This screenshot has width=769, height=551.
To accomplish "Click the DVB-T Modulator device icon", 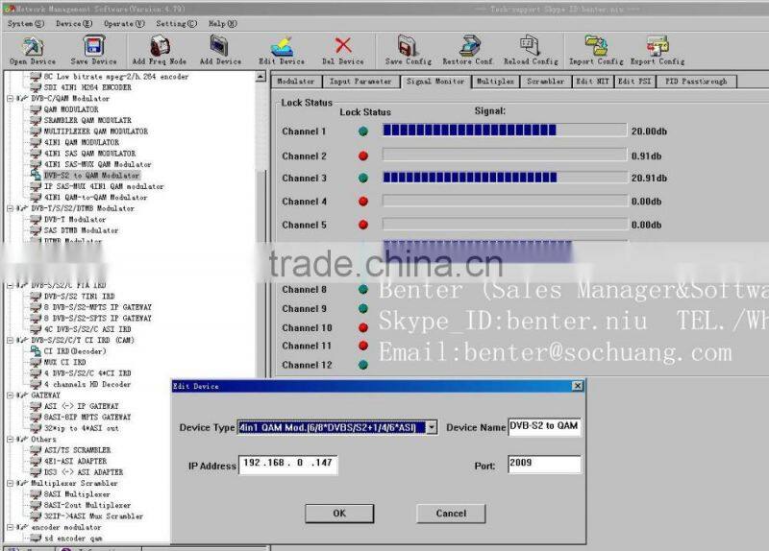I will click(x=36, y=219).
